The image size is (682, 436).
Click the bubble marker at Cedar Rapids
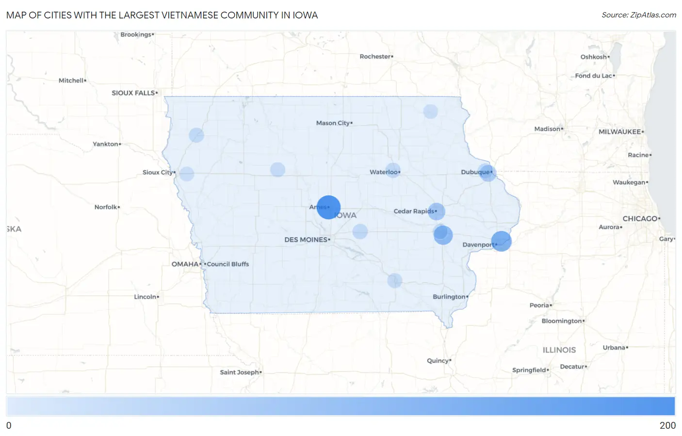(436, 211)
